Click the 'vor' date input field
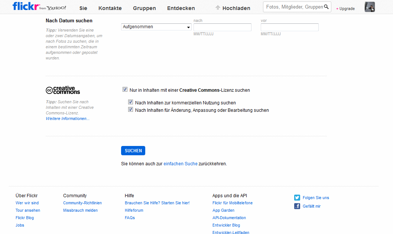The width and height of the screenshot is (393, 234). pos(289,27)
